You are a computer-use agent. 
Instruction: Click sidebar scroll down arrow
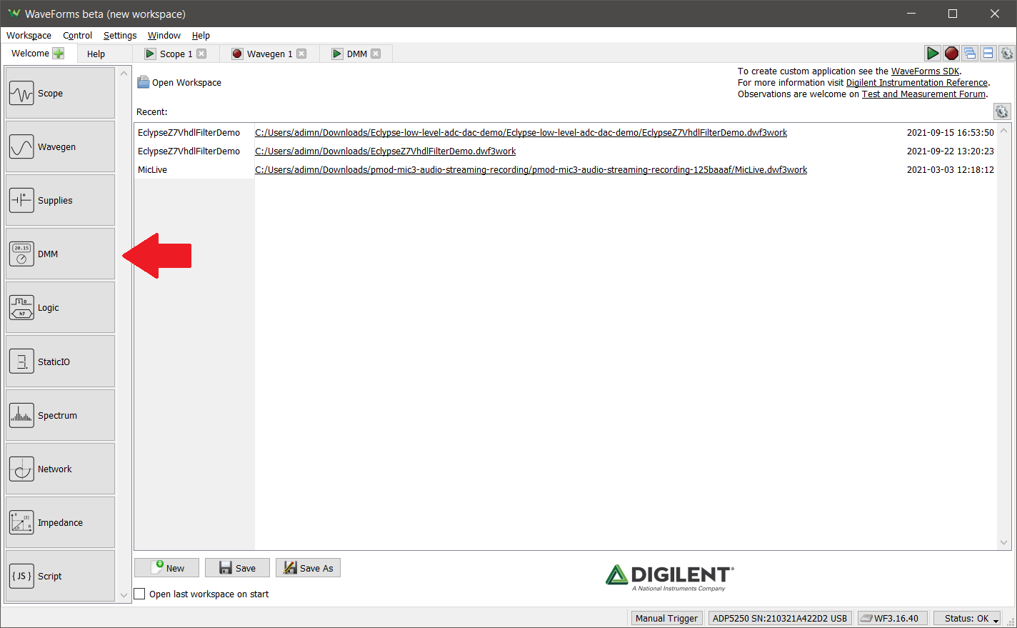(124, 595)
